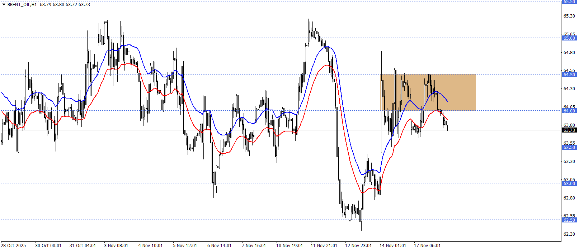Click the 62.80 price scale value
The width and height of the screenshot is (579, 250).
point(569,198)
